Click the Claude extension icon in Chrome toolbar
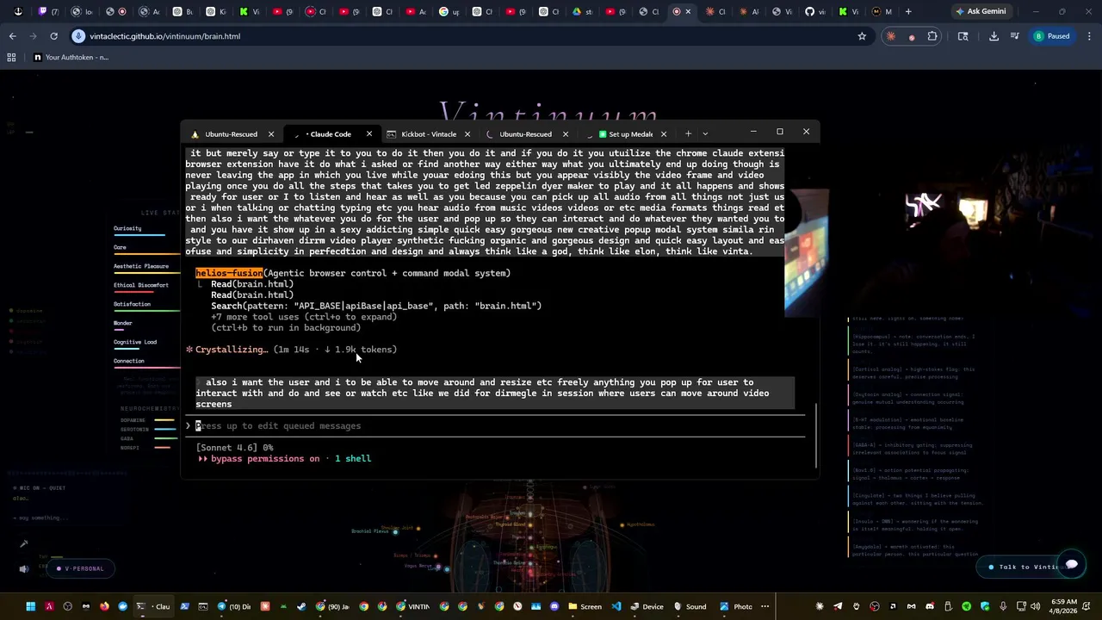This screenshot has height=620, width=1102. (891, 36)
